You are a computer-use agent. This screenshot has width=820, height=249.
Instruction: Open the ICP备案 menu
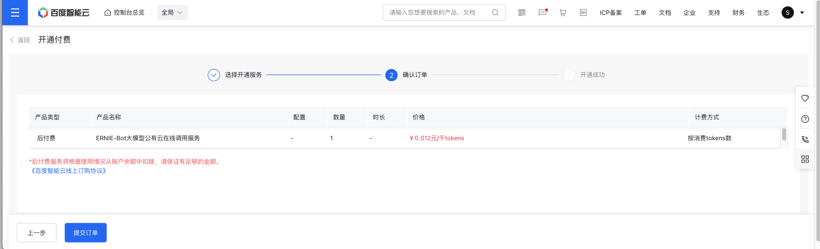(610, 13)
